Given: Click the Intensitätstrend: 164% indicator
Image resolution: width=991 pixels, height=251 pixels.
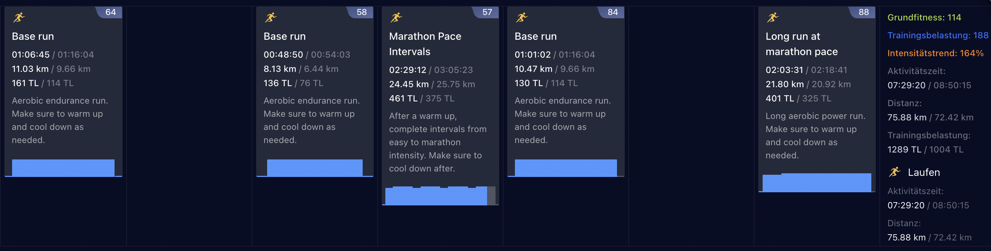Looking at the screenshot, I should [935, 53].
